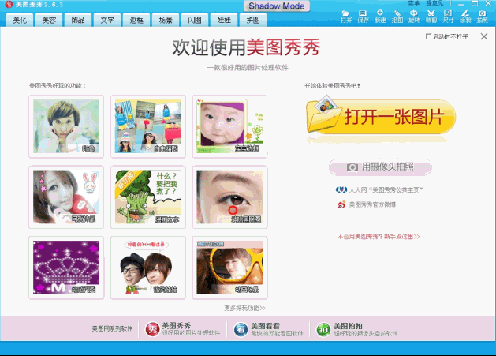Select the 裁剪 crop scissors icon
496x356 pixels.
click(431, 17)
